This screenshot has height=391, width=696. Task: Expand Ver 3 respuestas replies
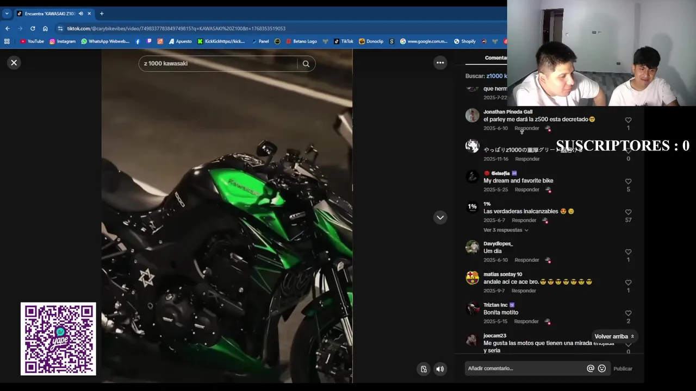506,230
